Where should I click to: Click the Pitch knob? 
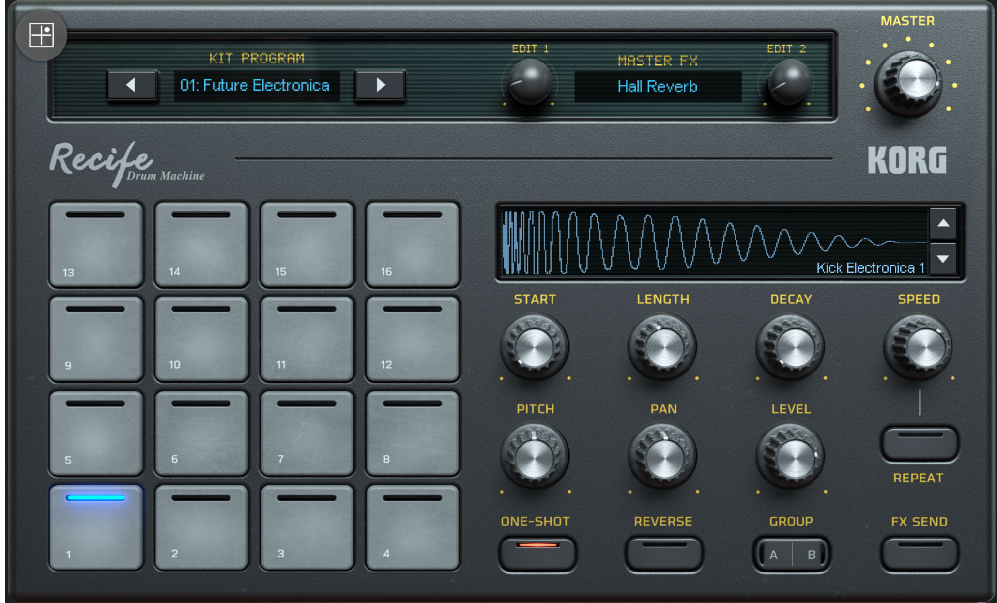pyautogui.click(x=534, y=456)
